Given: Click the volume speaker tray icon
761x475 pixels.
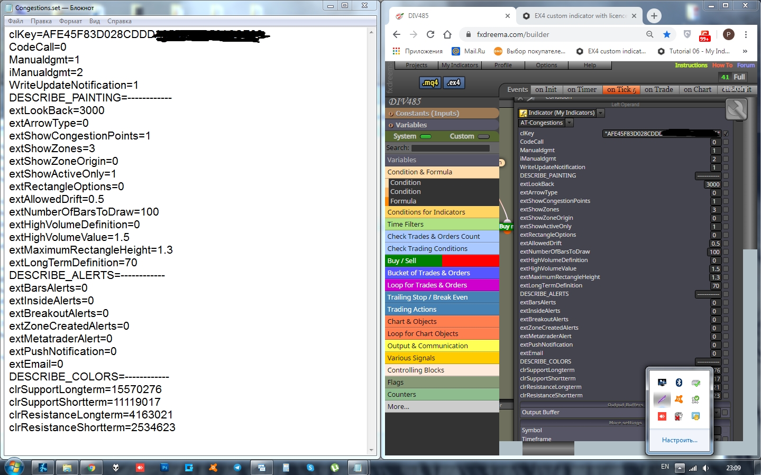Looking at the screenshot, I should tap(705, 468).
